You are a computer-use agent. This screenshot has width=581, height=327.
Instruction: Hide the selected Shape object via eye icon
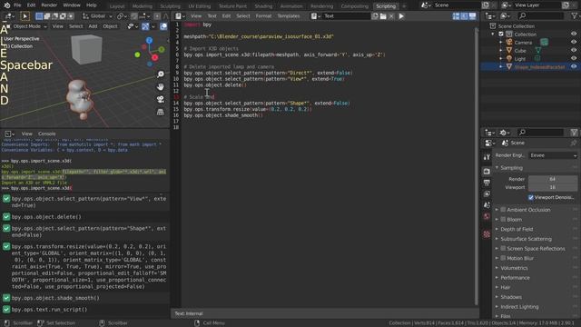click(574, 66)
